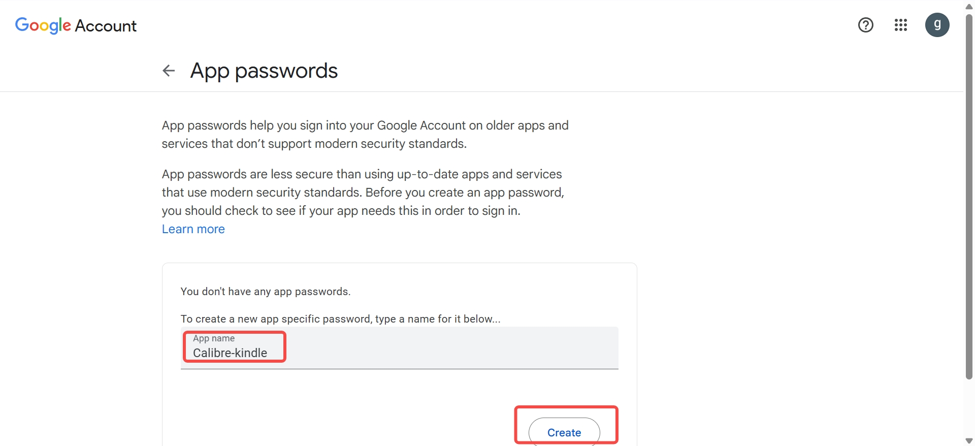Click the small App name field label
This screenshot has height=446, width=975.
214,338
